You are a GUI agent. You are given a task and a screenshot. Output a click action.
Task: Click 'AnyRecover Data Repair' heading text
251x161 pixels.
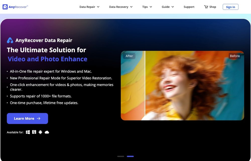pyautogui.click(x=44, y=40)
